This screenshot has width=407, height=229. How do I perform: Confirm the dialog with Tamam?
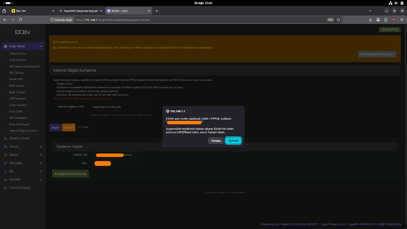tap(233, 141)
